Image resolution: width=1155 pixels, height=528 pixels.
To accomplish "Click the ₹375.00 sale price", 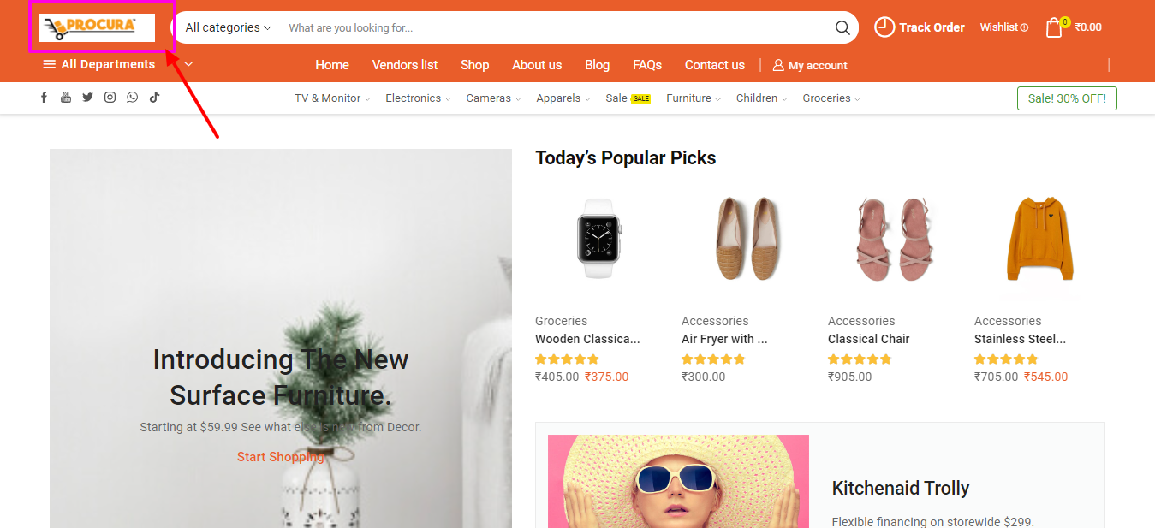I will pos(606,377).
